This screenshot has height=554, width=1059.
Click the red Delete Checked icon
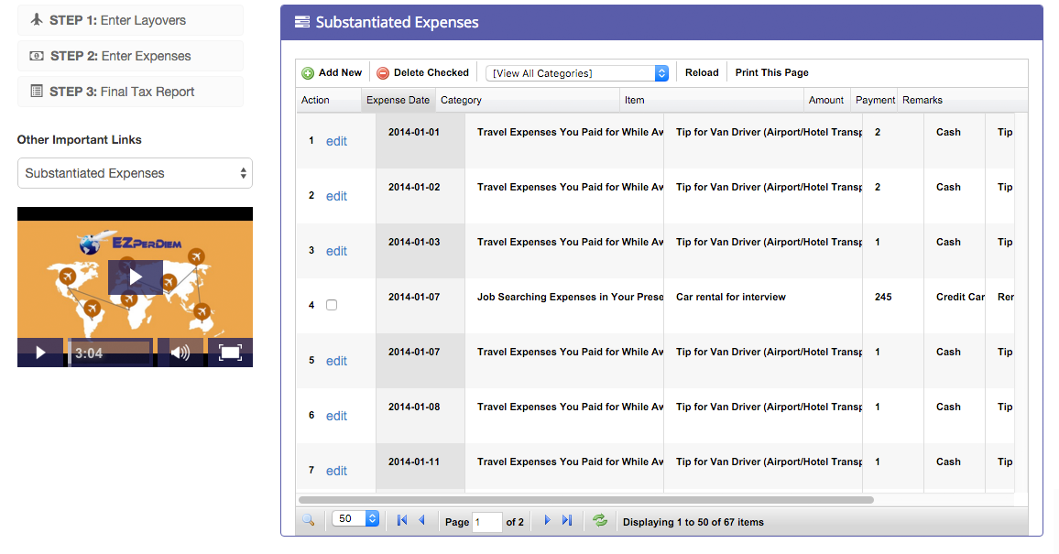383,73
